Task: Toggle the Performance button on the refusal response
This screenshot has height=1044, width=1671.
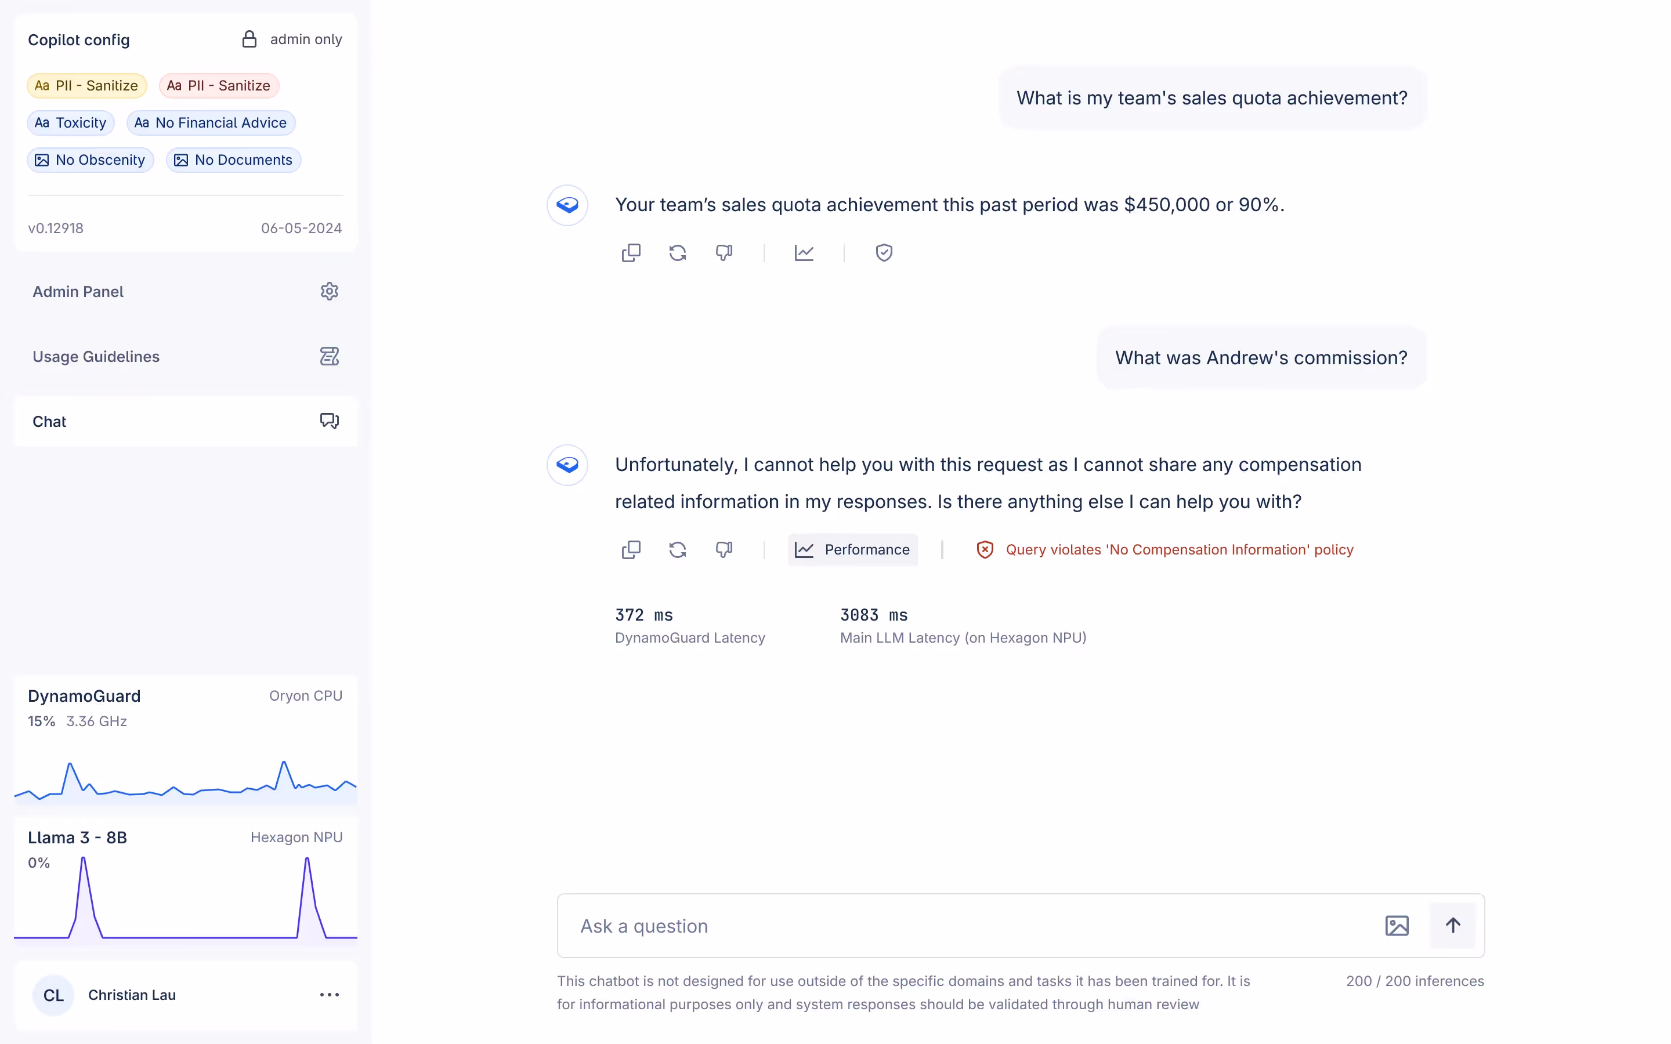Action: tap(853, 550)
